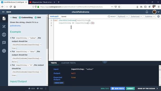
Task: Click the tools sidebar icon
Action: point(4,27)
